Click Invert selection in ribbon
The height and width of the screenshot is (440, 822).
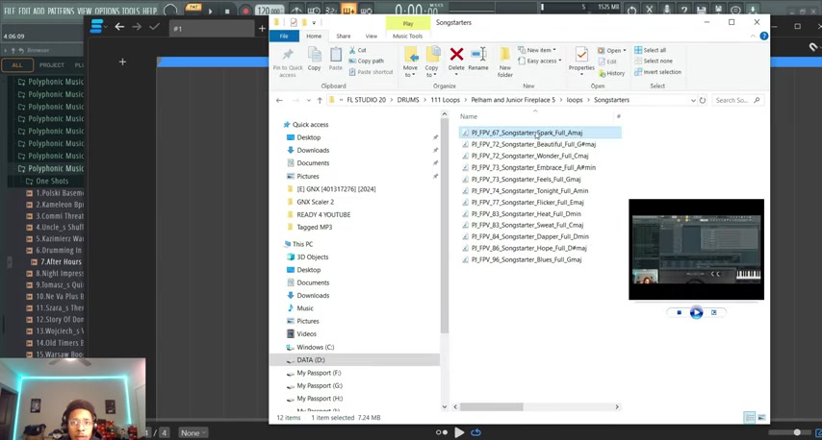click(x=658, y=72)
